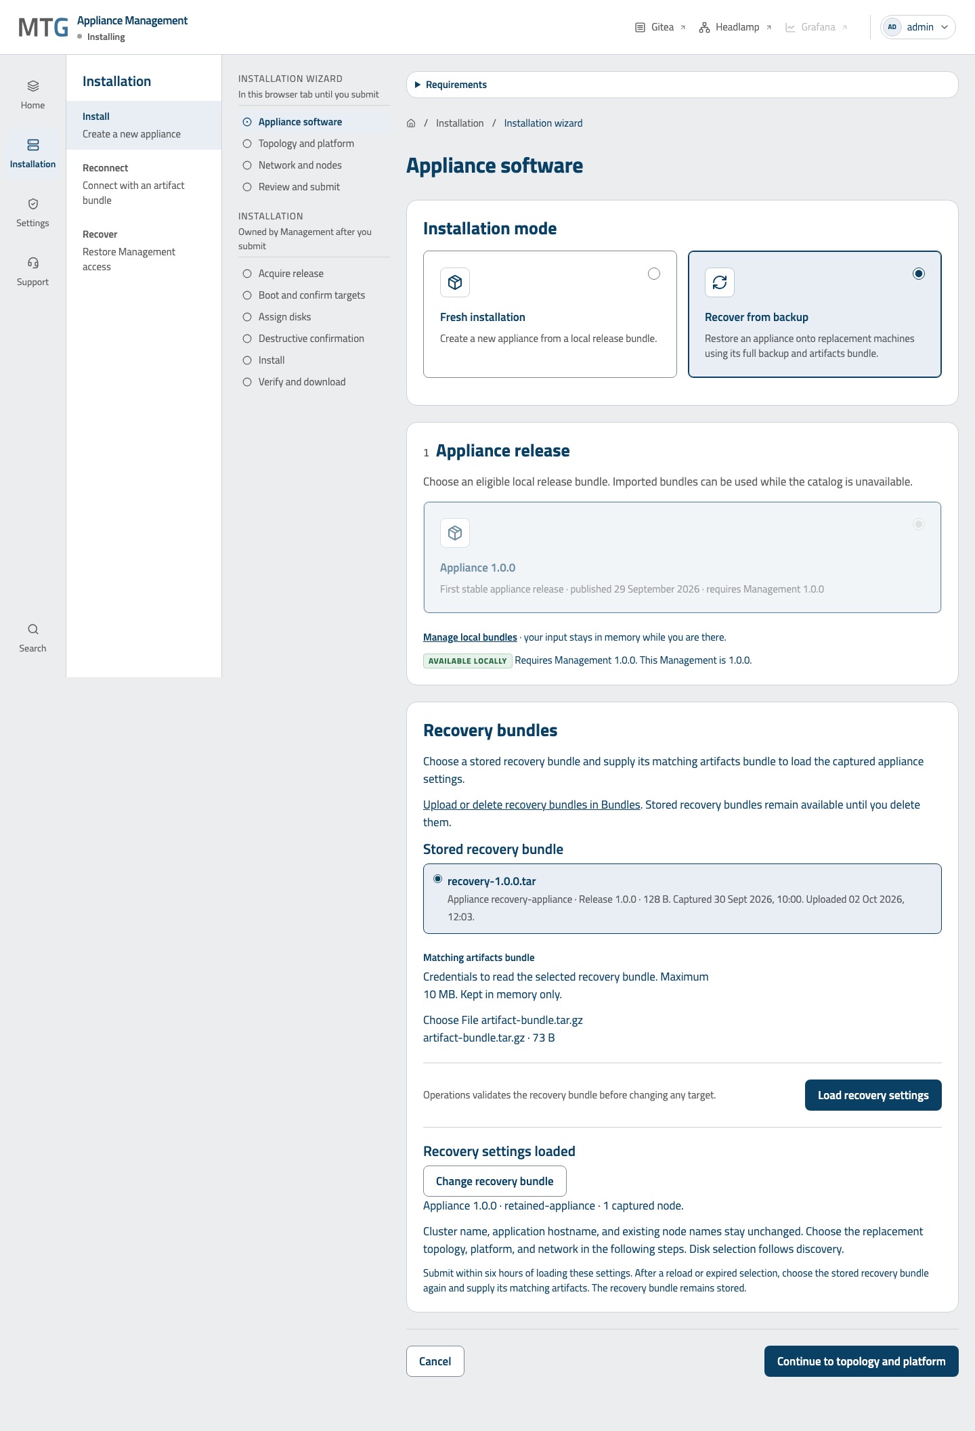
Task: Click the Grafana chart icon
Action: (790, 27)
